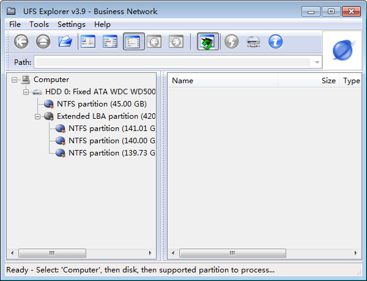Open the Path dropdown arrow
The height and width of the screenshot is (281, 367).
317,62
